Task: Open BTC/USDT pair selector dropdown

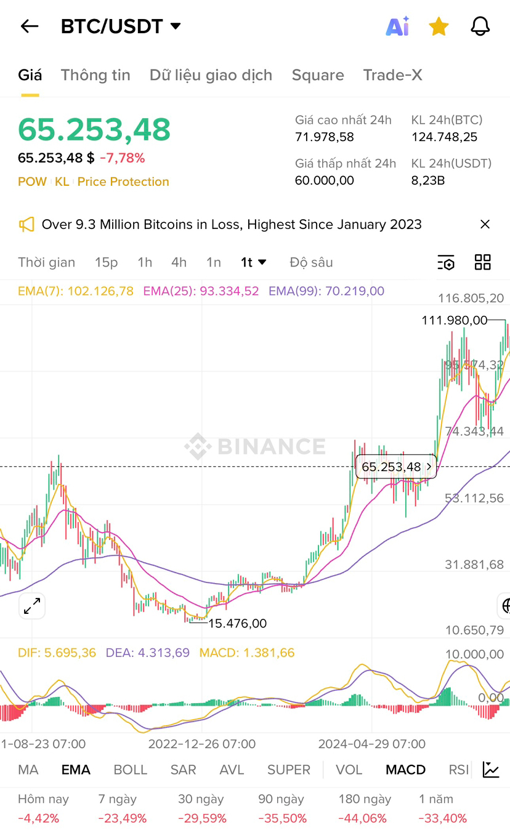Action: (121, 26)
